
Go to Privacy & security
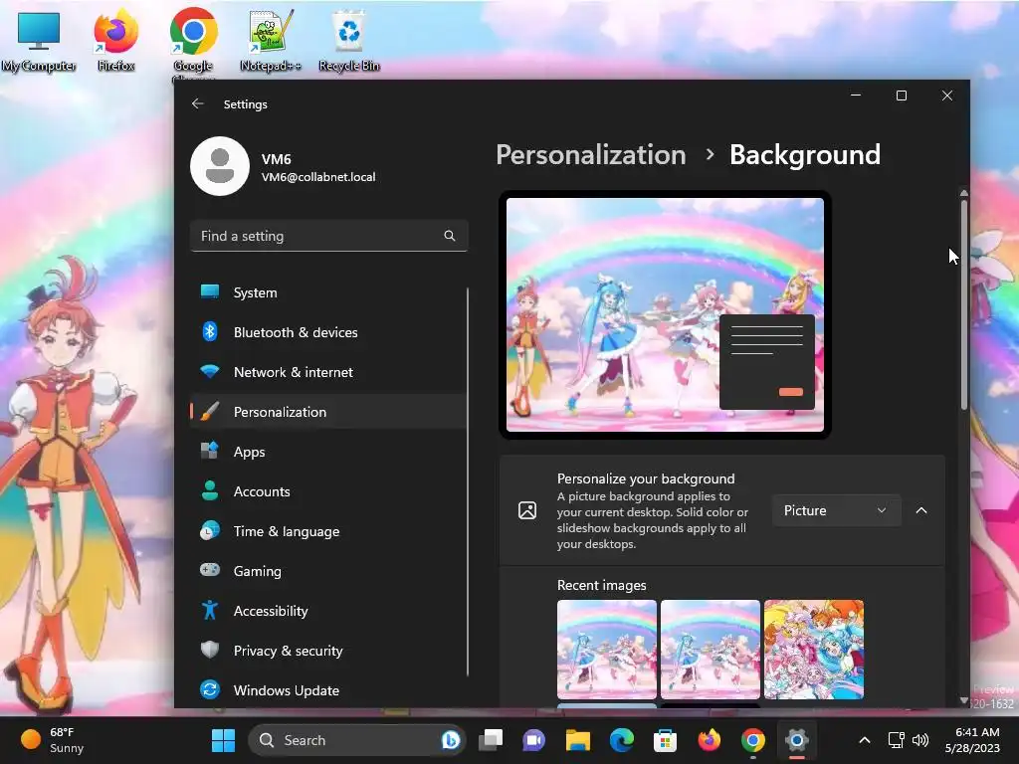[x=328, y=651]
